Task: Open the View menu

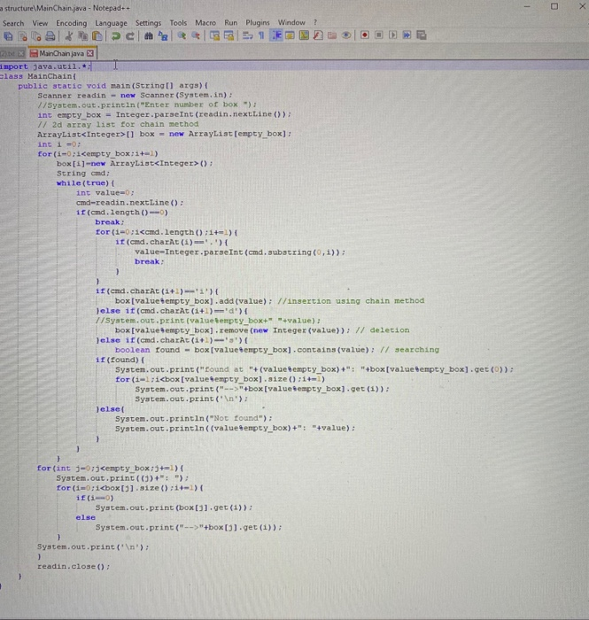Action: [x=40, y=23]
